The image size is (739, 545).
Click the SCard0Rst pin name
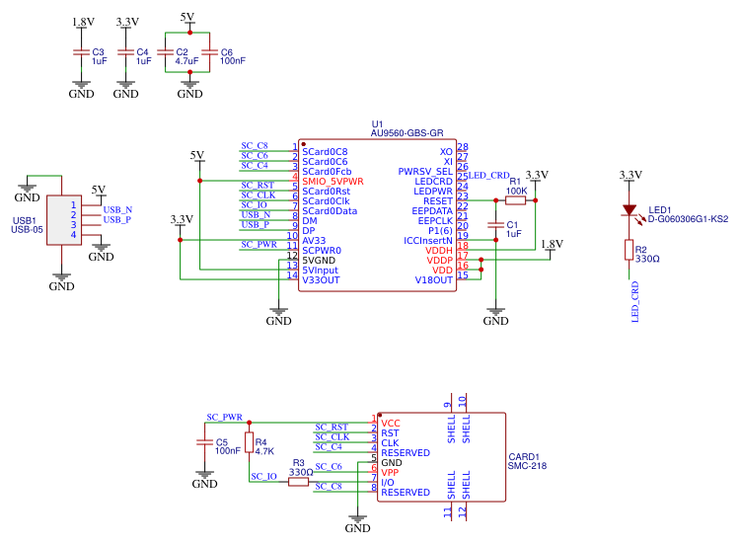click(327, 192)
